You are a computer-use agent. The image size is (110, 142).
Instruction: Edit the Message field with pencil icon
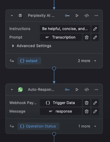[95, 111]
